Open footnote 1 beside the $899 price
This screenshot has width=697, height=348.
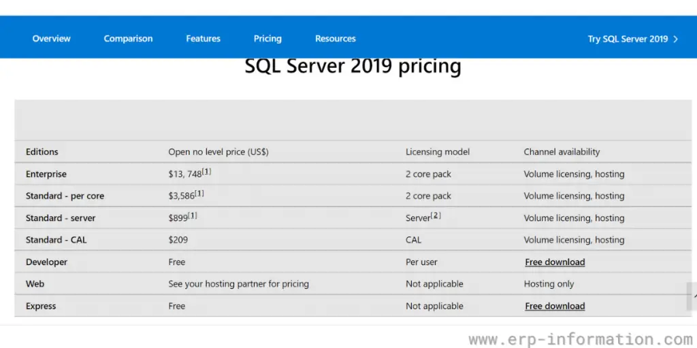tap(193, 215)
